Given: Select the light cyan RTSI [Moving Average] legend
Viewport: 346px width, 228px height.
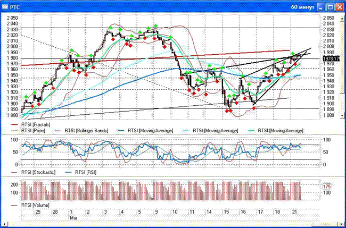Looking at the screenshot, I should point(210,130).
